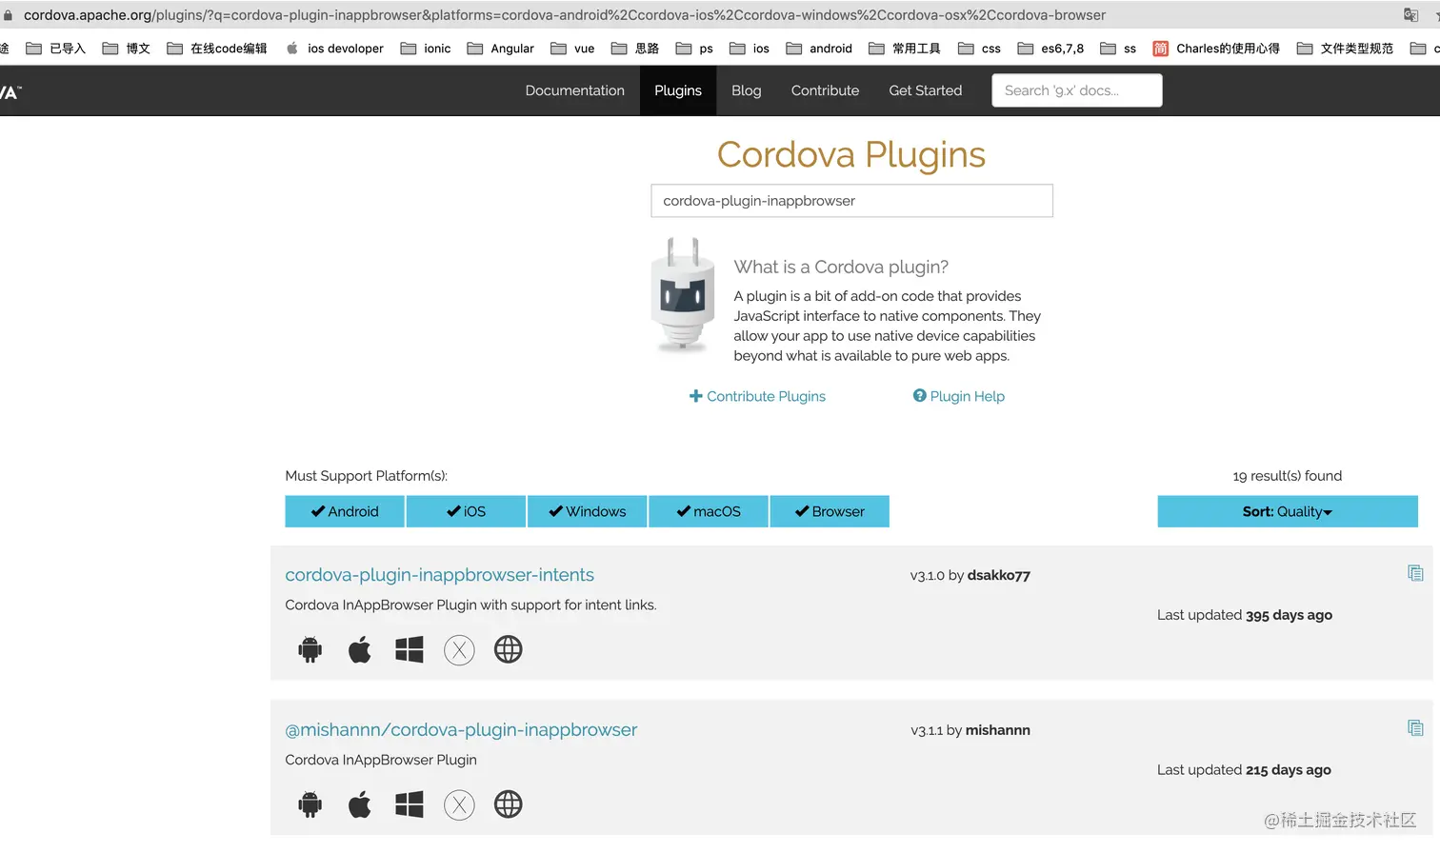Click 'What is a Cordova plugin?' heading
Image resolution: width=1440 pixels, height=853 pixels.
[x=841, y=267]
